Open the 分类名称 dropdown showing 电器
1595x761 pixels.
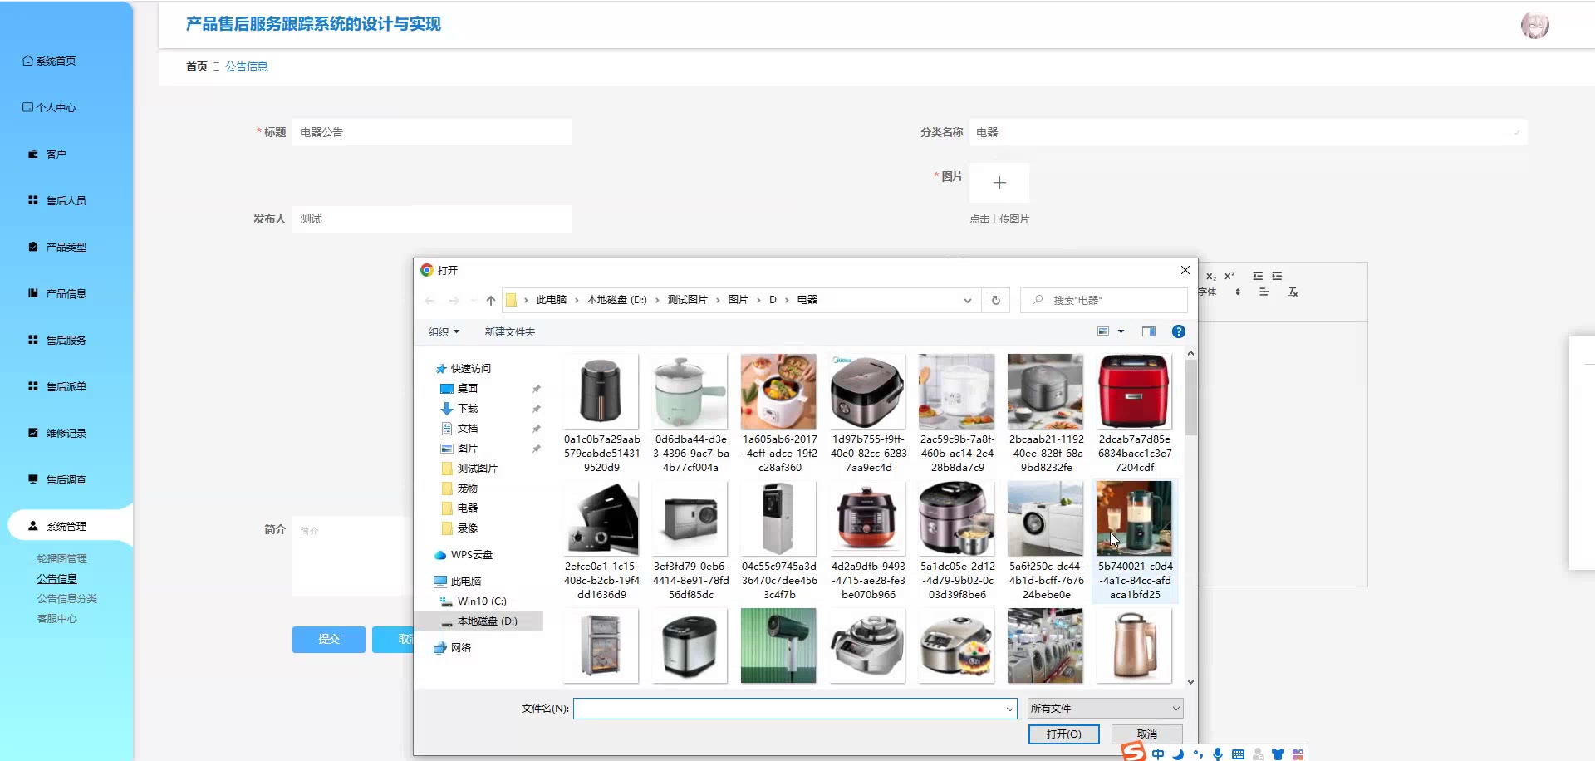pyautogui.click(x=1248, y=132)
